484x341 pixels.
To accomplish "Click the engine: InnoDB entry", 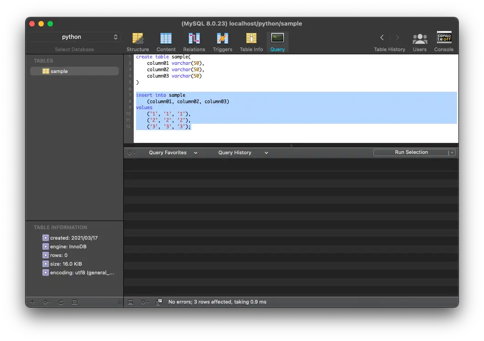I will coord(64,247).
